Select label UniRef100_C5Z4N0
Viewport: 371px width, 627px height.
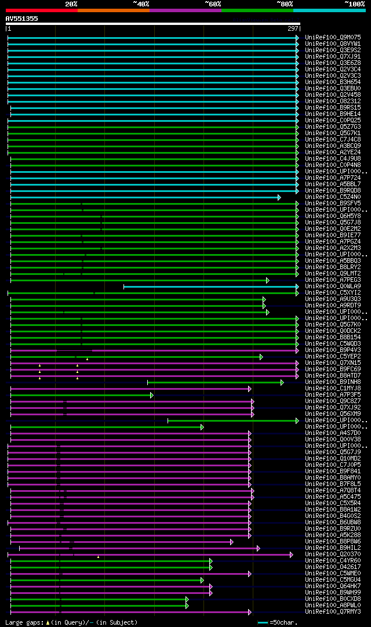[x=333, y=197]
